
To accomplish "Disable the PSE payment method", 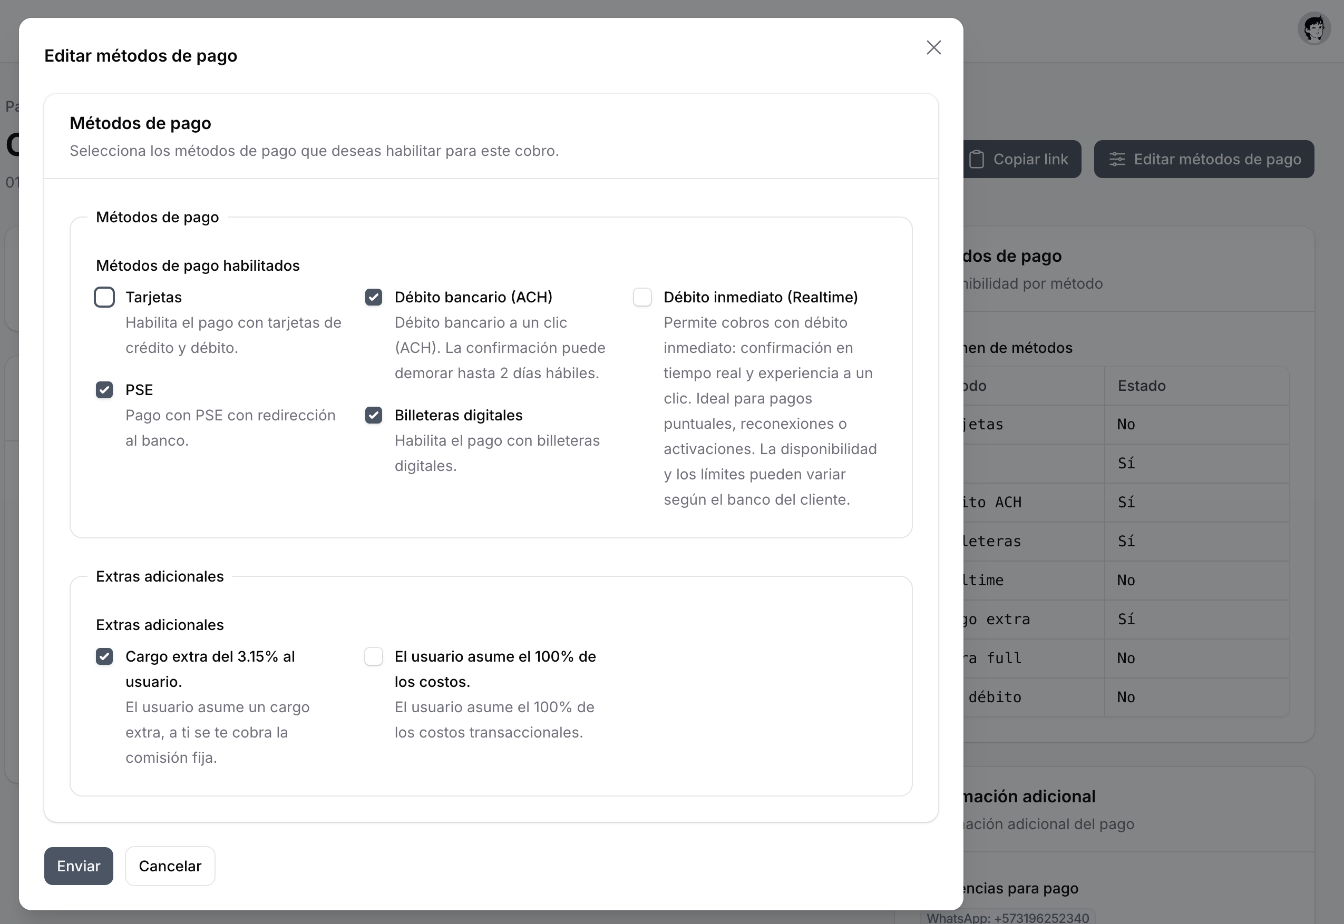I will [104, 390].
